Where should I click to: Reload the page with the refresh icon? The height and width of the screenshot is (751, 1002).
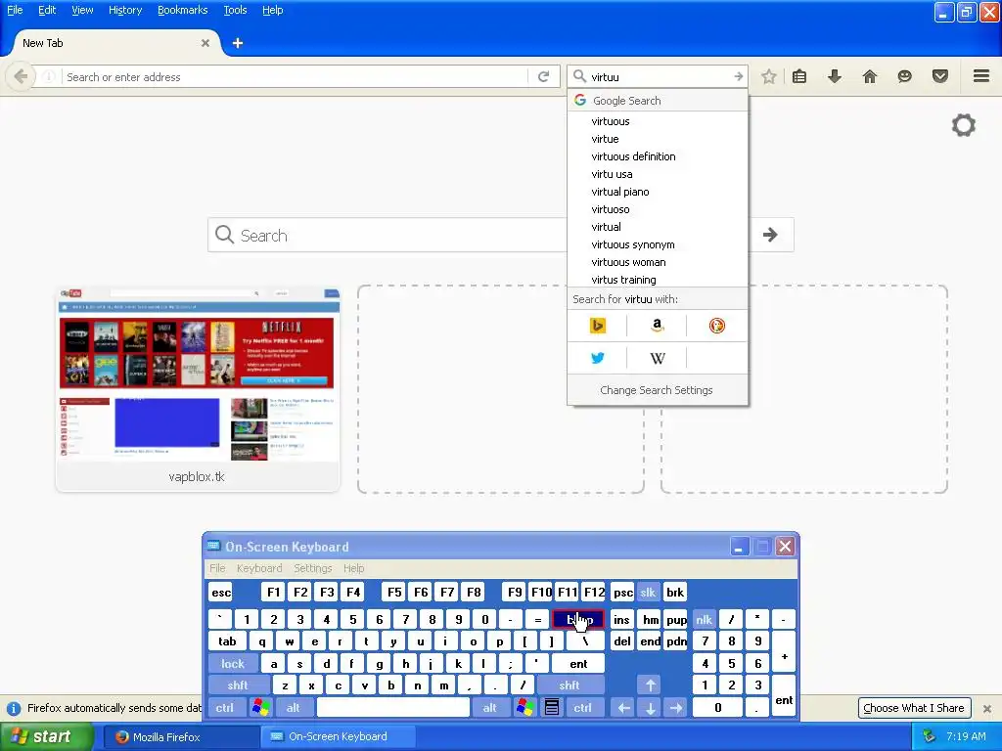(544, 76)
